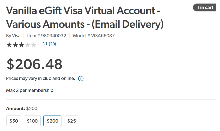Click the "By Visa" brand text
This screenshot has width=220, height=131.
tap(13, 36)
